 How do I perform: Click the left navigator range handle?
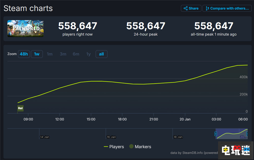point(216,134)
